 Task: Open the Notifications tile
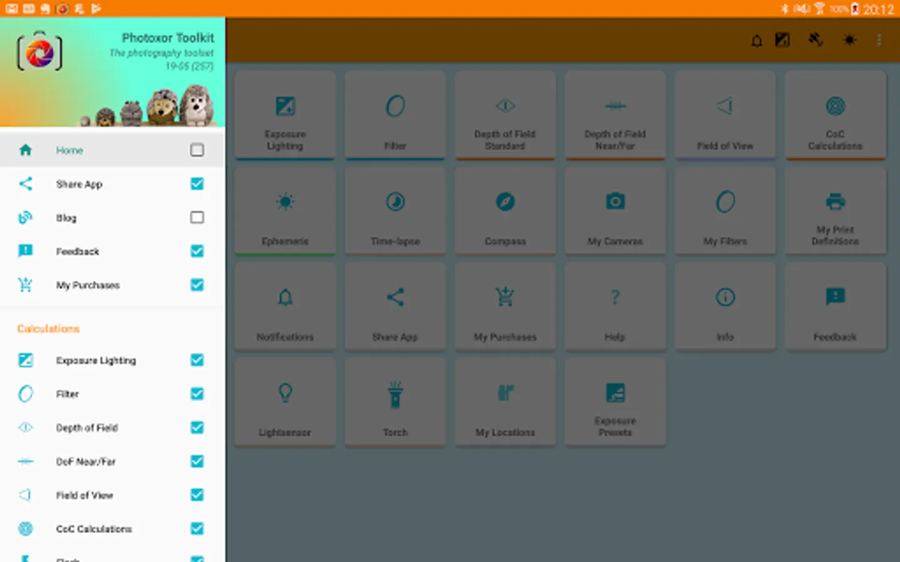coord(285,307)
